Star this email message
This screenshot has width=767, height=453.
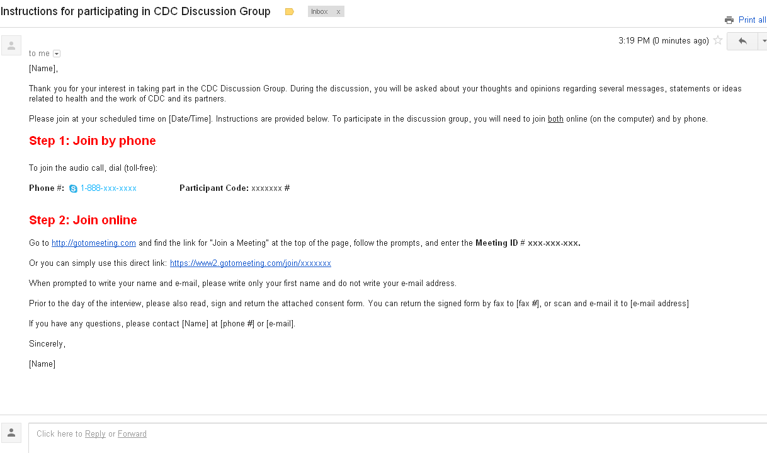[x=718, y=41]
